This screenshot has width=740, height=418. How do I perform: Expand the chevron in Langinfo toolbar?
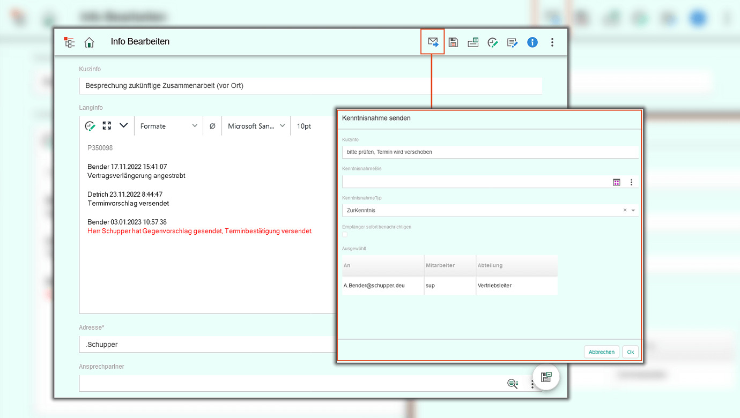(124, 125)
